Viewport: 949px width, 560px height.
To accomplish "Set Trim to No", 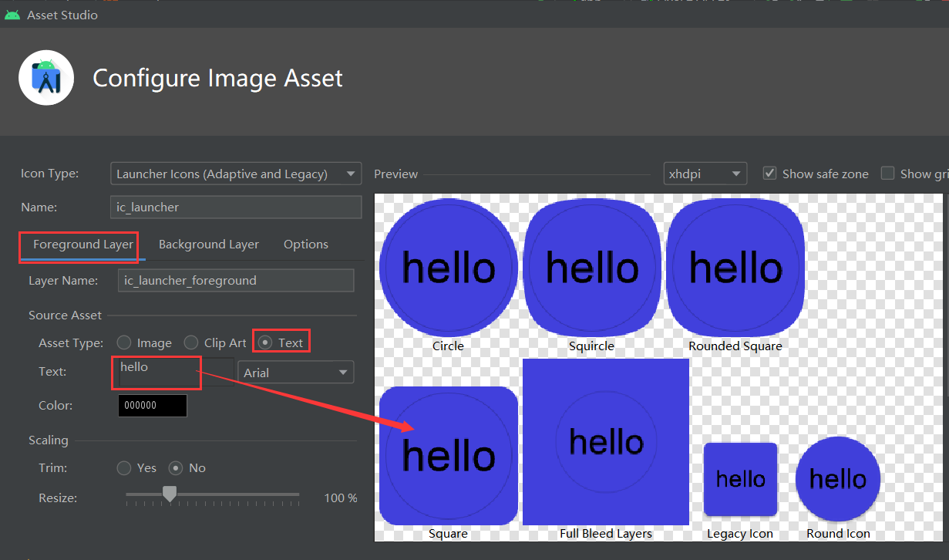I will pyautogui.click(x=177, y=468).
